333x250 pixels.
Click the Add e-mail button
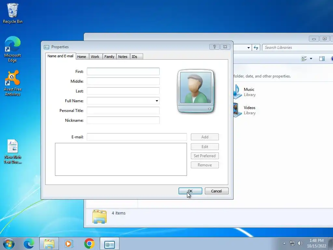pyautogui.click(x=205, y=137)
